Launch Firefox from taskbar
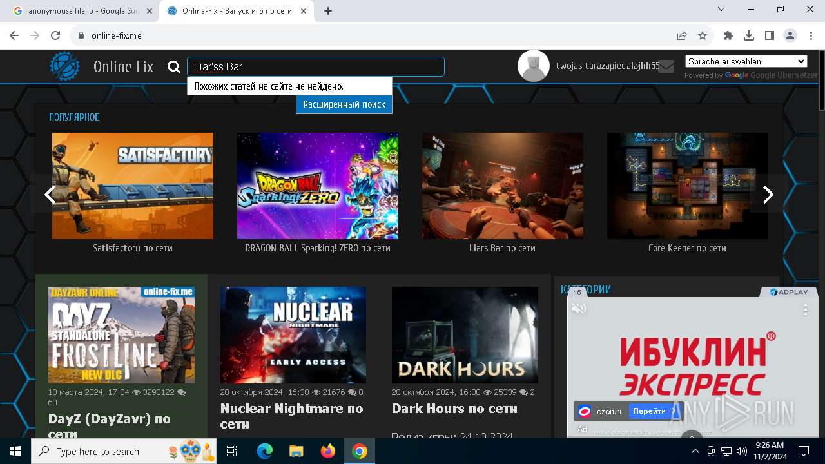This screenshot has height=464, width=825. (x=327, y=451)
